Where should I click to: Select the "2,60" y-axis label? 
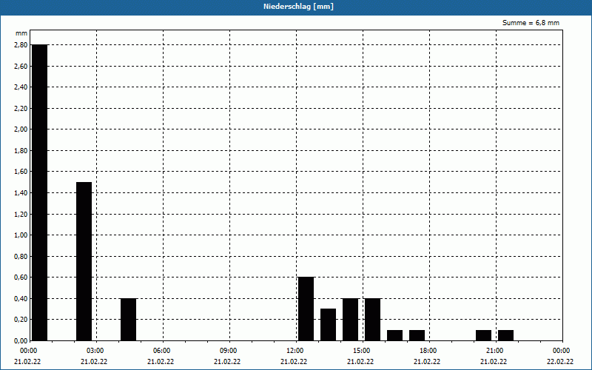tap(21, 66)
